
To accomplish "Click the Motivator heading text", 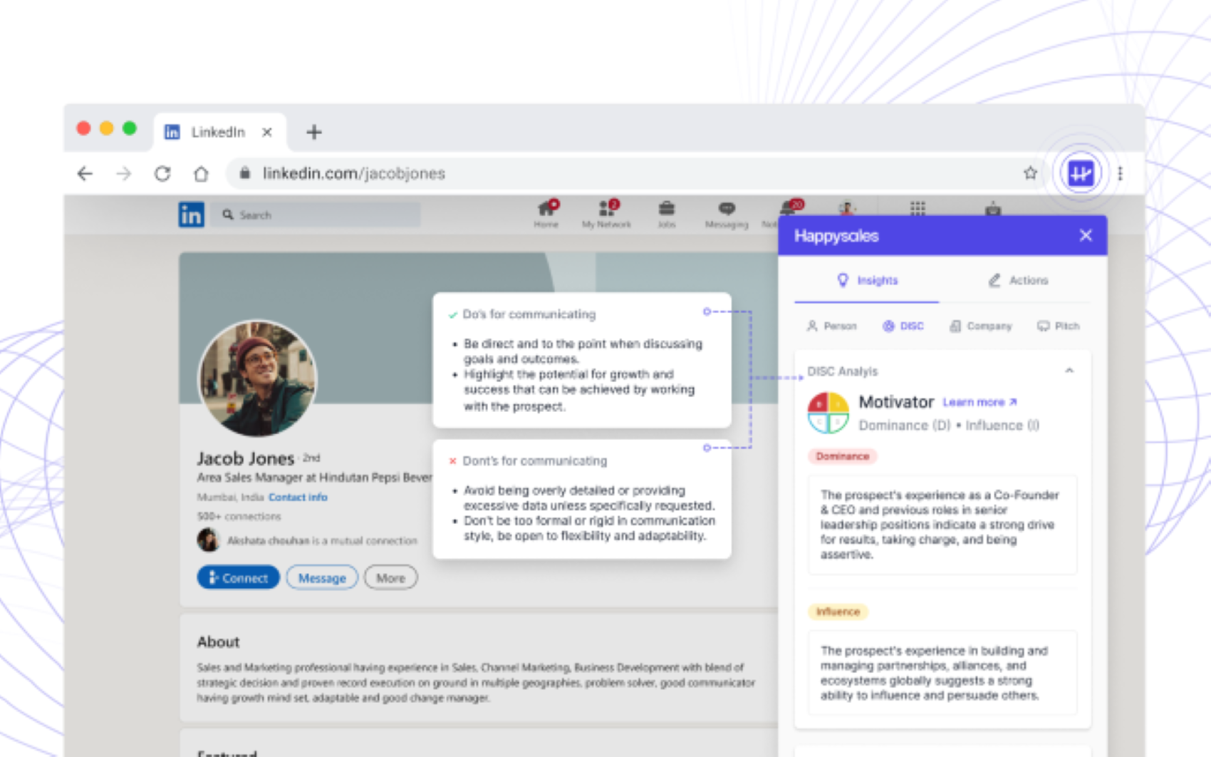I will point(896,402).
